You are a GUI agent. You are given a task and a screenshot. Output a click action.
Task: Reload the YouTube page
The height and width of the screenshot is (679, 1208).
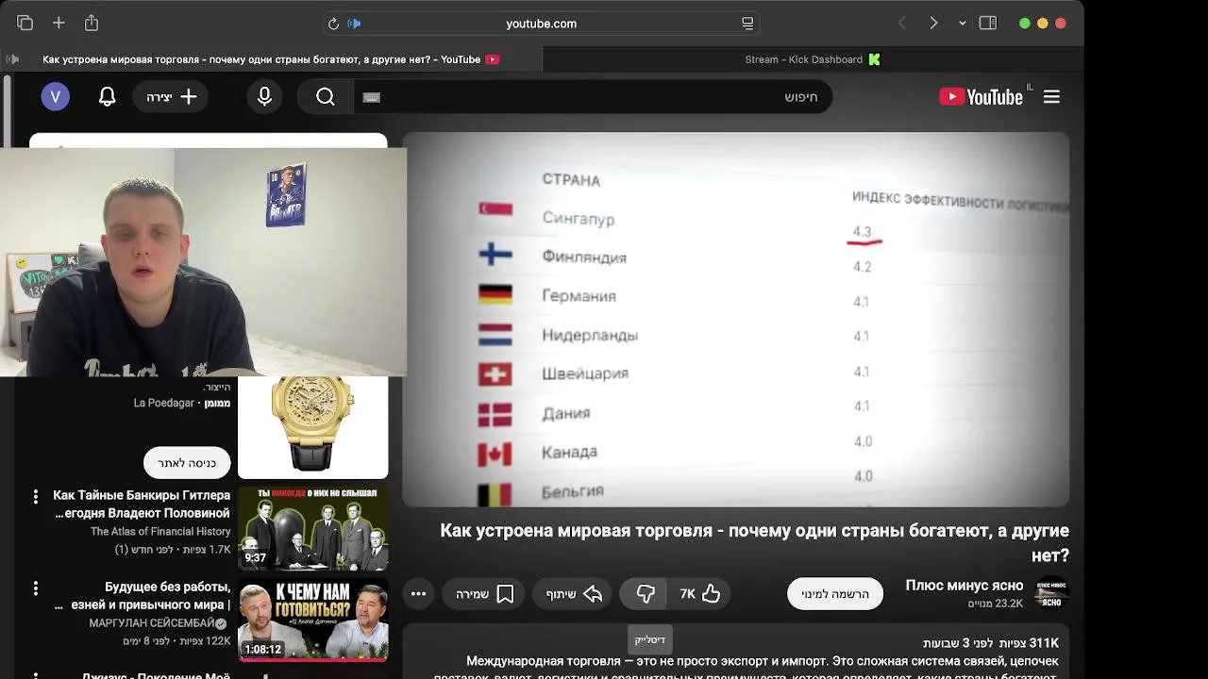pos(333,24)
